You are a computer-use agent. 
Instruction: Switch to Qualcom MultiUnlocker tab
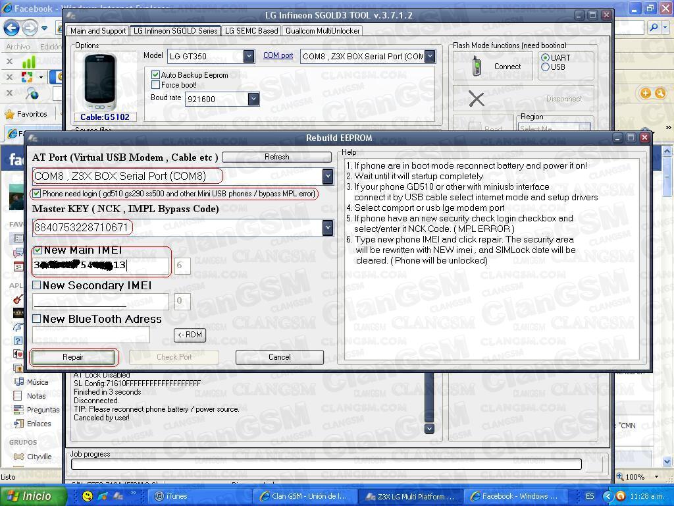[323, 31]
